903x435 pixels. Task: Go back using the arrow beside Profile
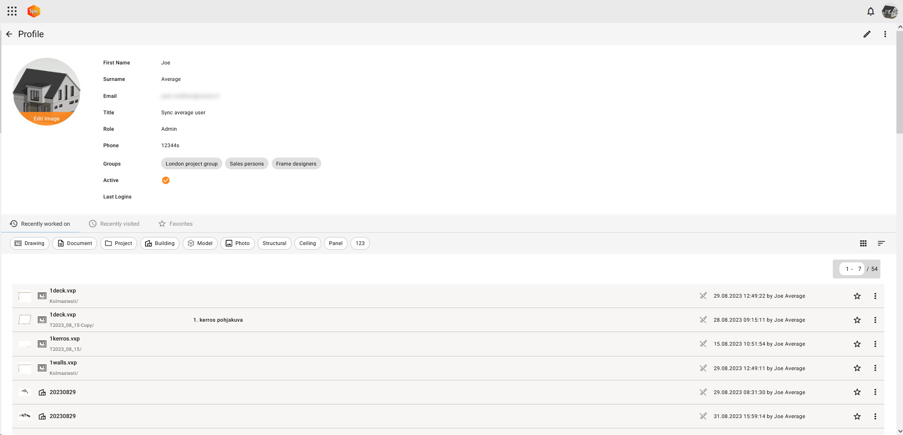(9, 34)
